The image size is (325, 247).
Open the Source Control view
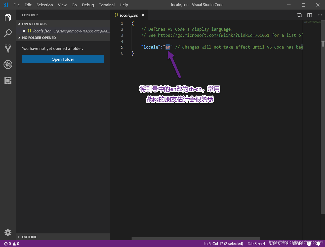coord(8,49)
